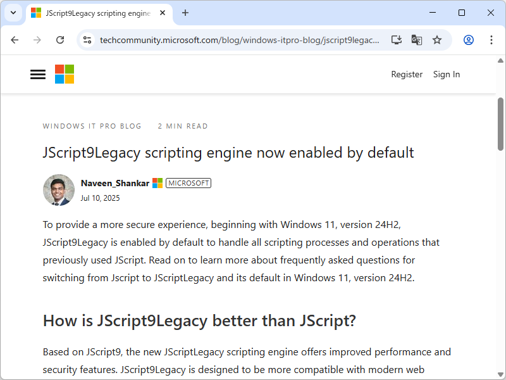Switch to the JScript9Legacy article tab
Viewport: 506px width, 380px height.
pos(95,13)
